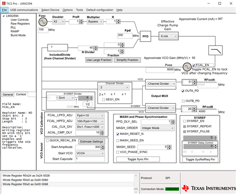
Task: Increment the PreR spinner value
Action: 81,21
